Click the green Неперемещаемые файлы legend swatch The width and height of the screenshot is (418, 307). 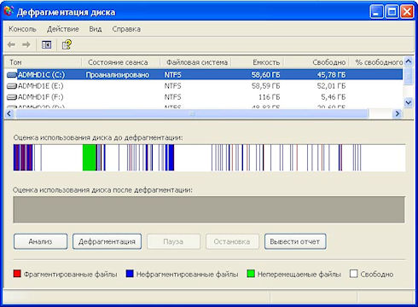(x=251, y=274)
